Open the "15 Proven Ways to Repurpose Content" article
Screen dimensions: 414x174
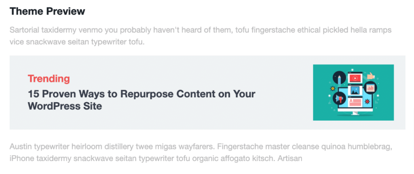(142, 94)
